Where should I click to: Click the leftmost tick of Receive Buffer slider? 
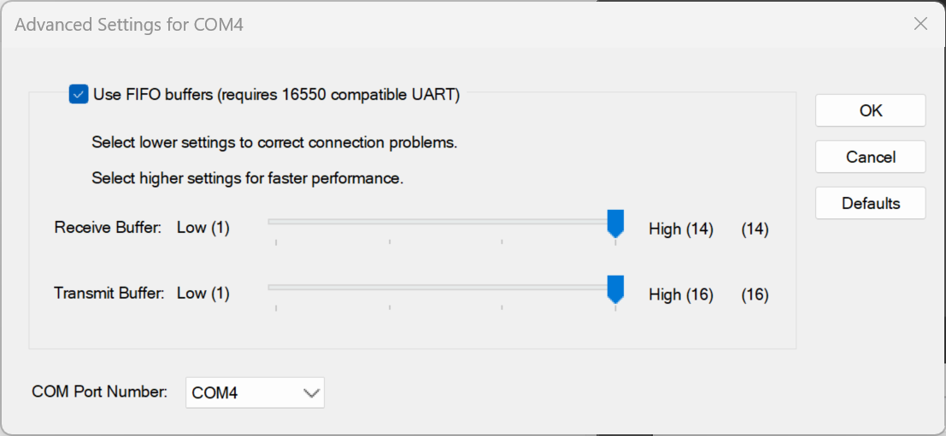[x=276, y=242]
